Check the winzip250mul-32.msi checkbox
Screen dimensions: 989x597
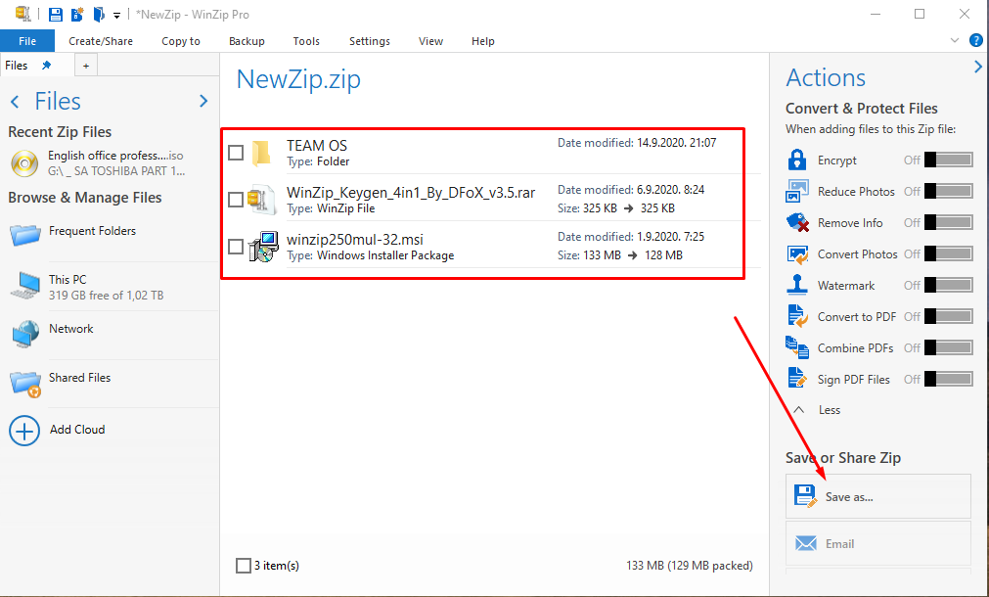tap(235, 246)
